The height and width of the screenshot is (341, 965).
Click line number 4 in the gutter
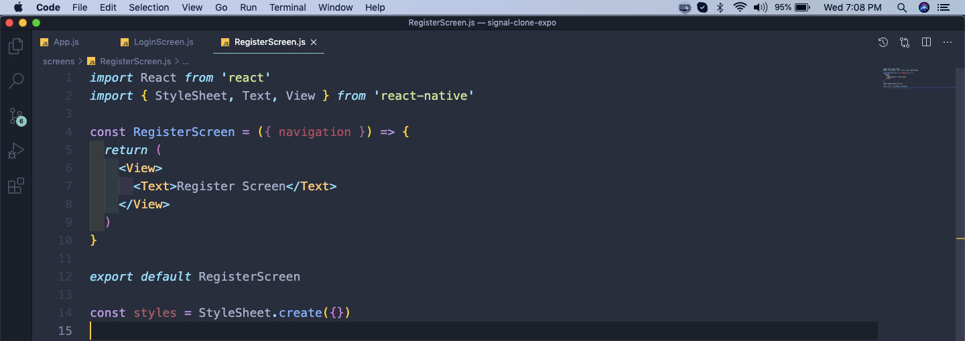[69, 132]
